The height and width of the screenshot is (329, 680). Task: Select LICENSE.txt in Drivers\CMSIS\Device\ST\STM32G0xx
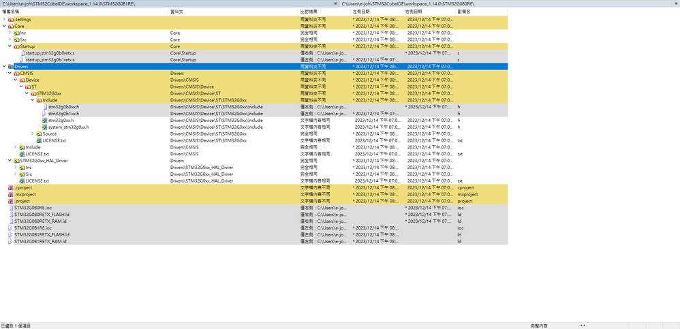click(55, 140)
